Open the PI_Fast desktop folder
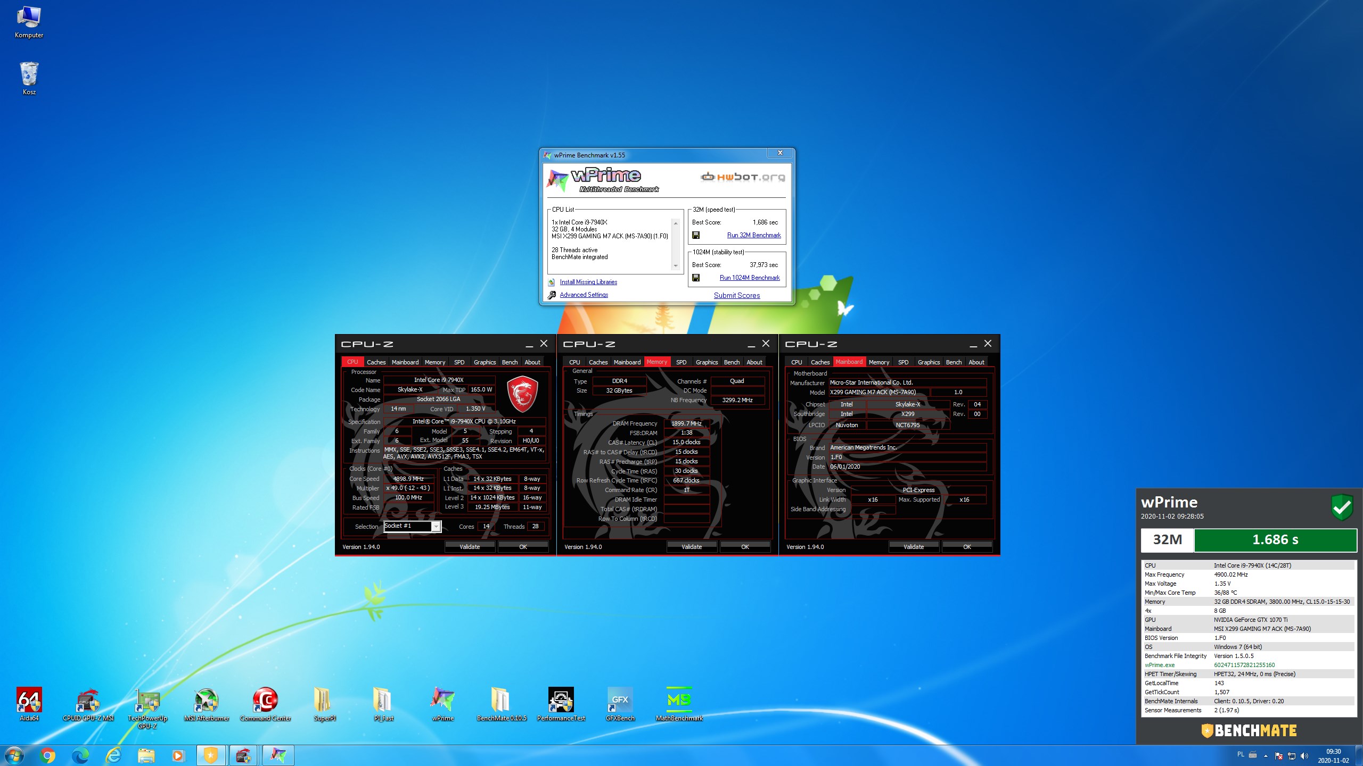The image size is (1363, 766). [383, 704]
